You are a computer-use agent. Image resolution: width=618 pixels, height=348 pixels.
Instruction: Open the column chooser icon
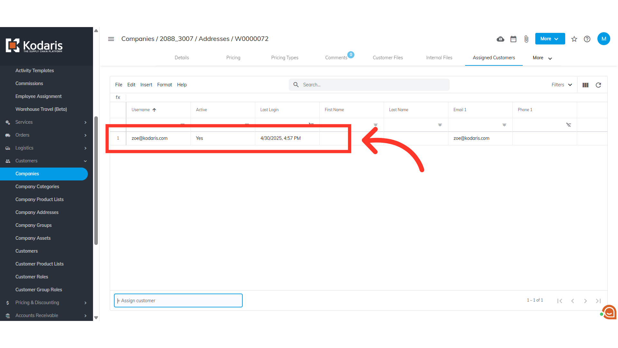click(x=585, y=85)
